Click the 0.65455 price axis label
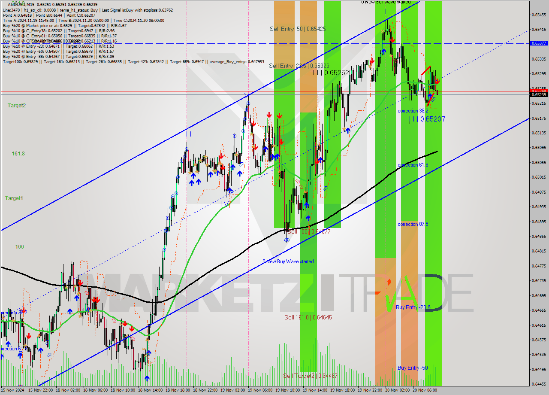Image resolution: width=549 pixels, height=395 pixels. click(539, 15)
